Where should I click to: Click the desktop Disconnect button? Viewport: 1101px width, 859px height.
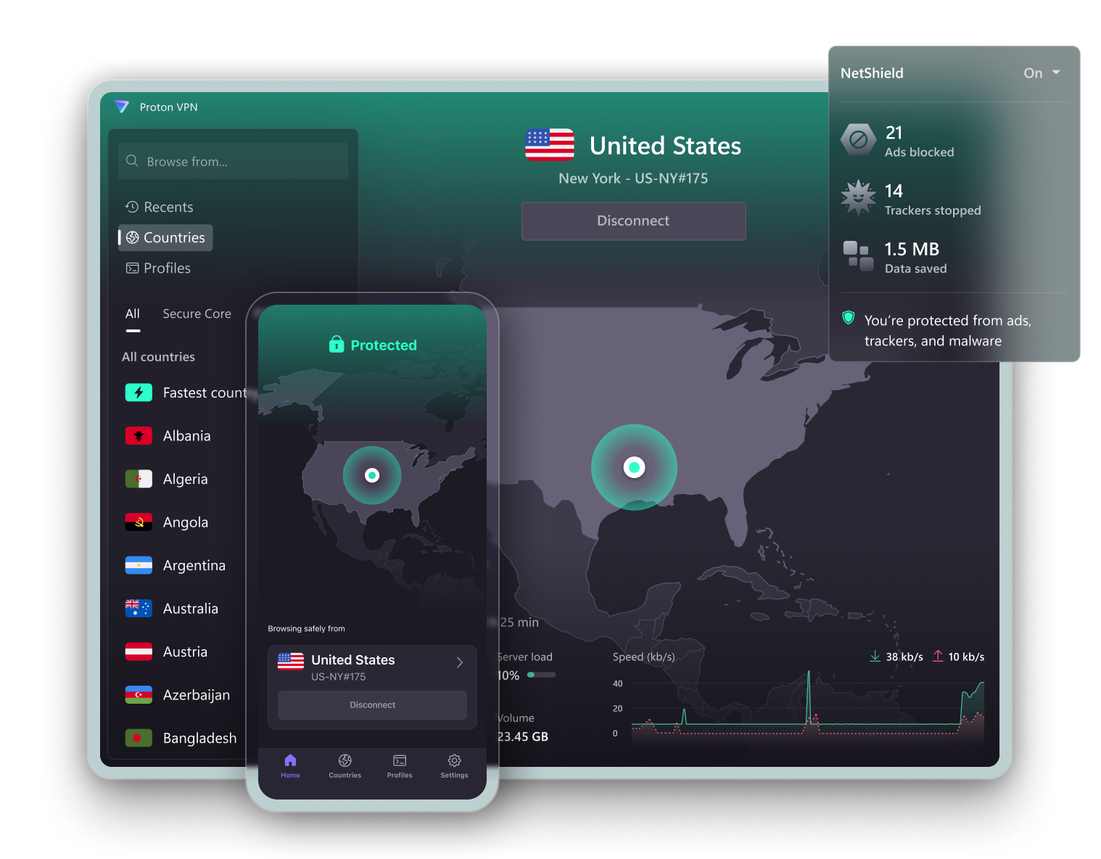click(x=633, y=221)
